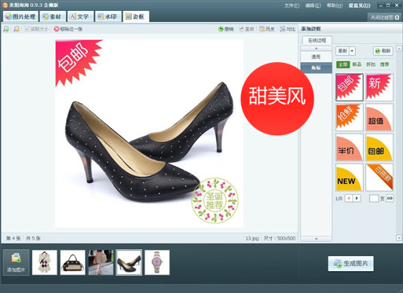Choose the 超值 corner badge
403x293 pixels.
click(x=379, y=117)
